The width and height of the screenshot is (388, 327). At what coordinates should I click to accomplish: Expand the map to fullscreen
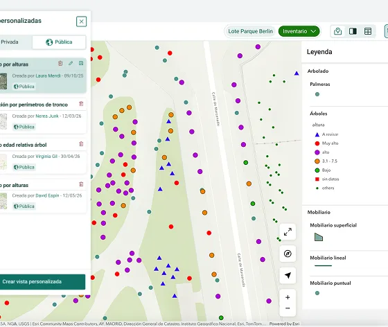pyautogui.click(x=288, y=232)
